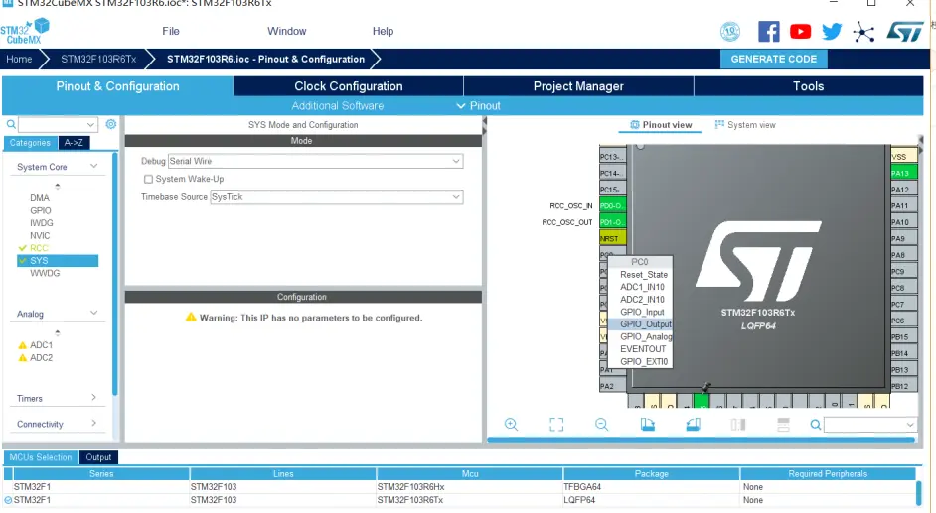Open MCUs Selection tab
This screenshot has width=936, height=513.
(41, 457)
